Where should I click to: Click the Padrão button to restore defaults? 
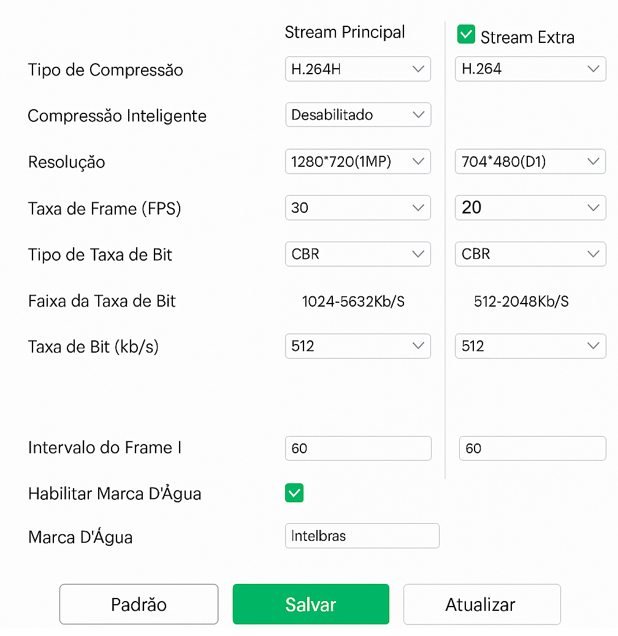tap(139, 604)
